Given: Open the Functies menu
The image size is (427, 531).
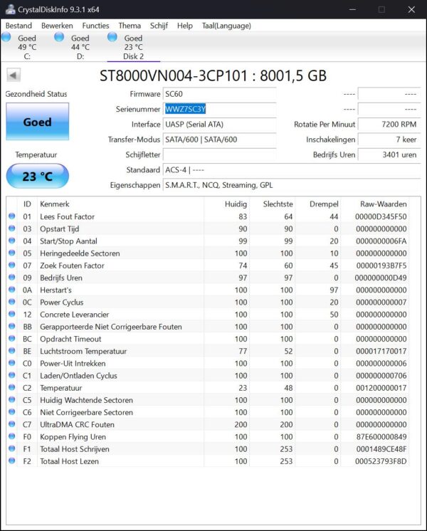Looking at the screenshot, I should [95, 26].
